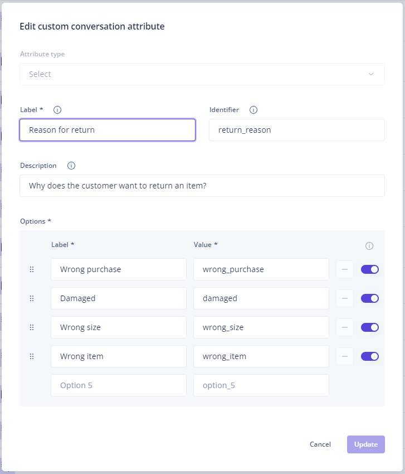This screenshot has height=474, width=405.
Task: Click the empty Option 5 label field
Action: coord(119,385)
